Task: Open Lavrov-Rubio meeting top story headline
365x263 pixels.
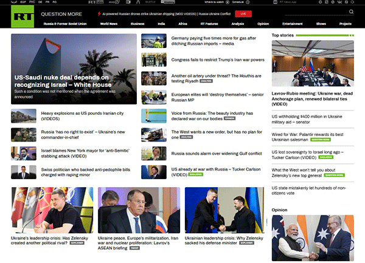Action: click(312, 99)
